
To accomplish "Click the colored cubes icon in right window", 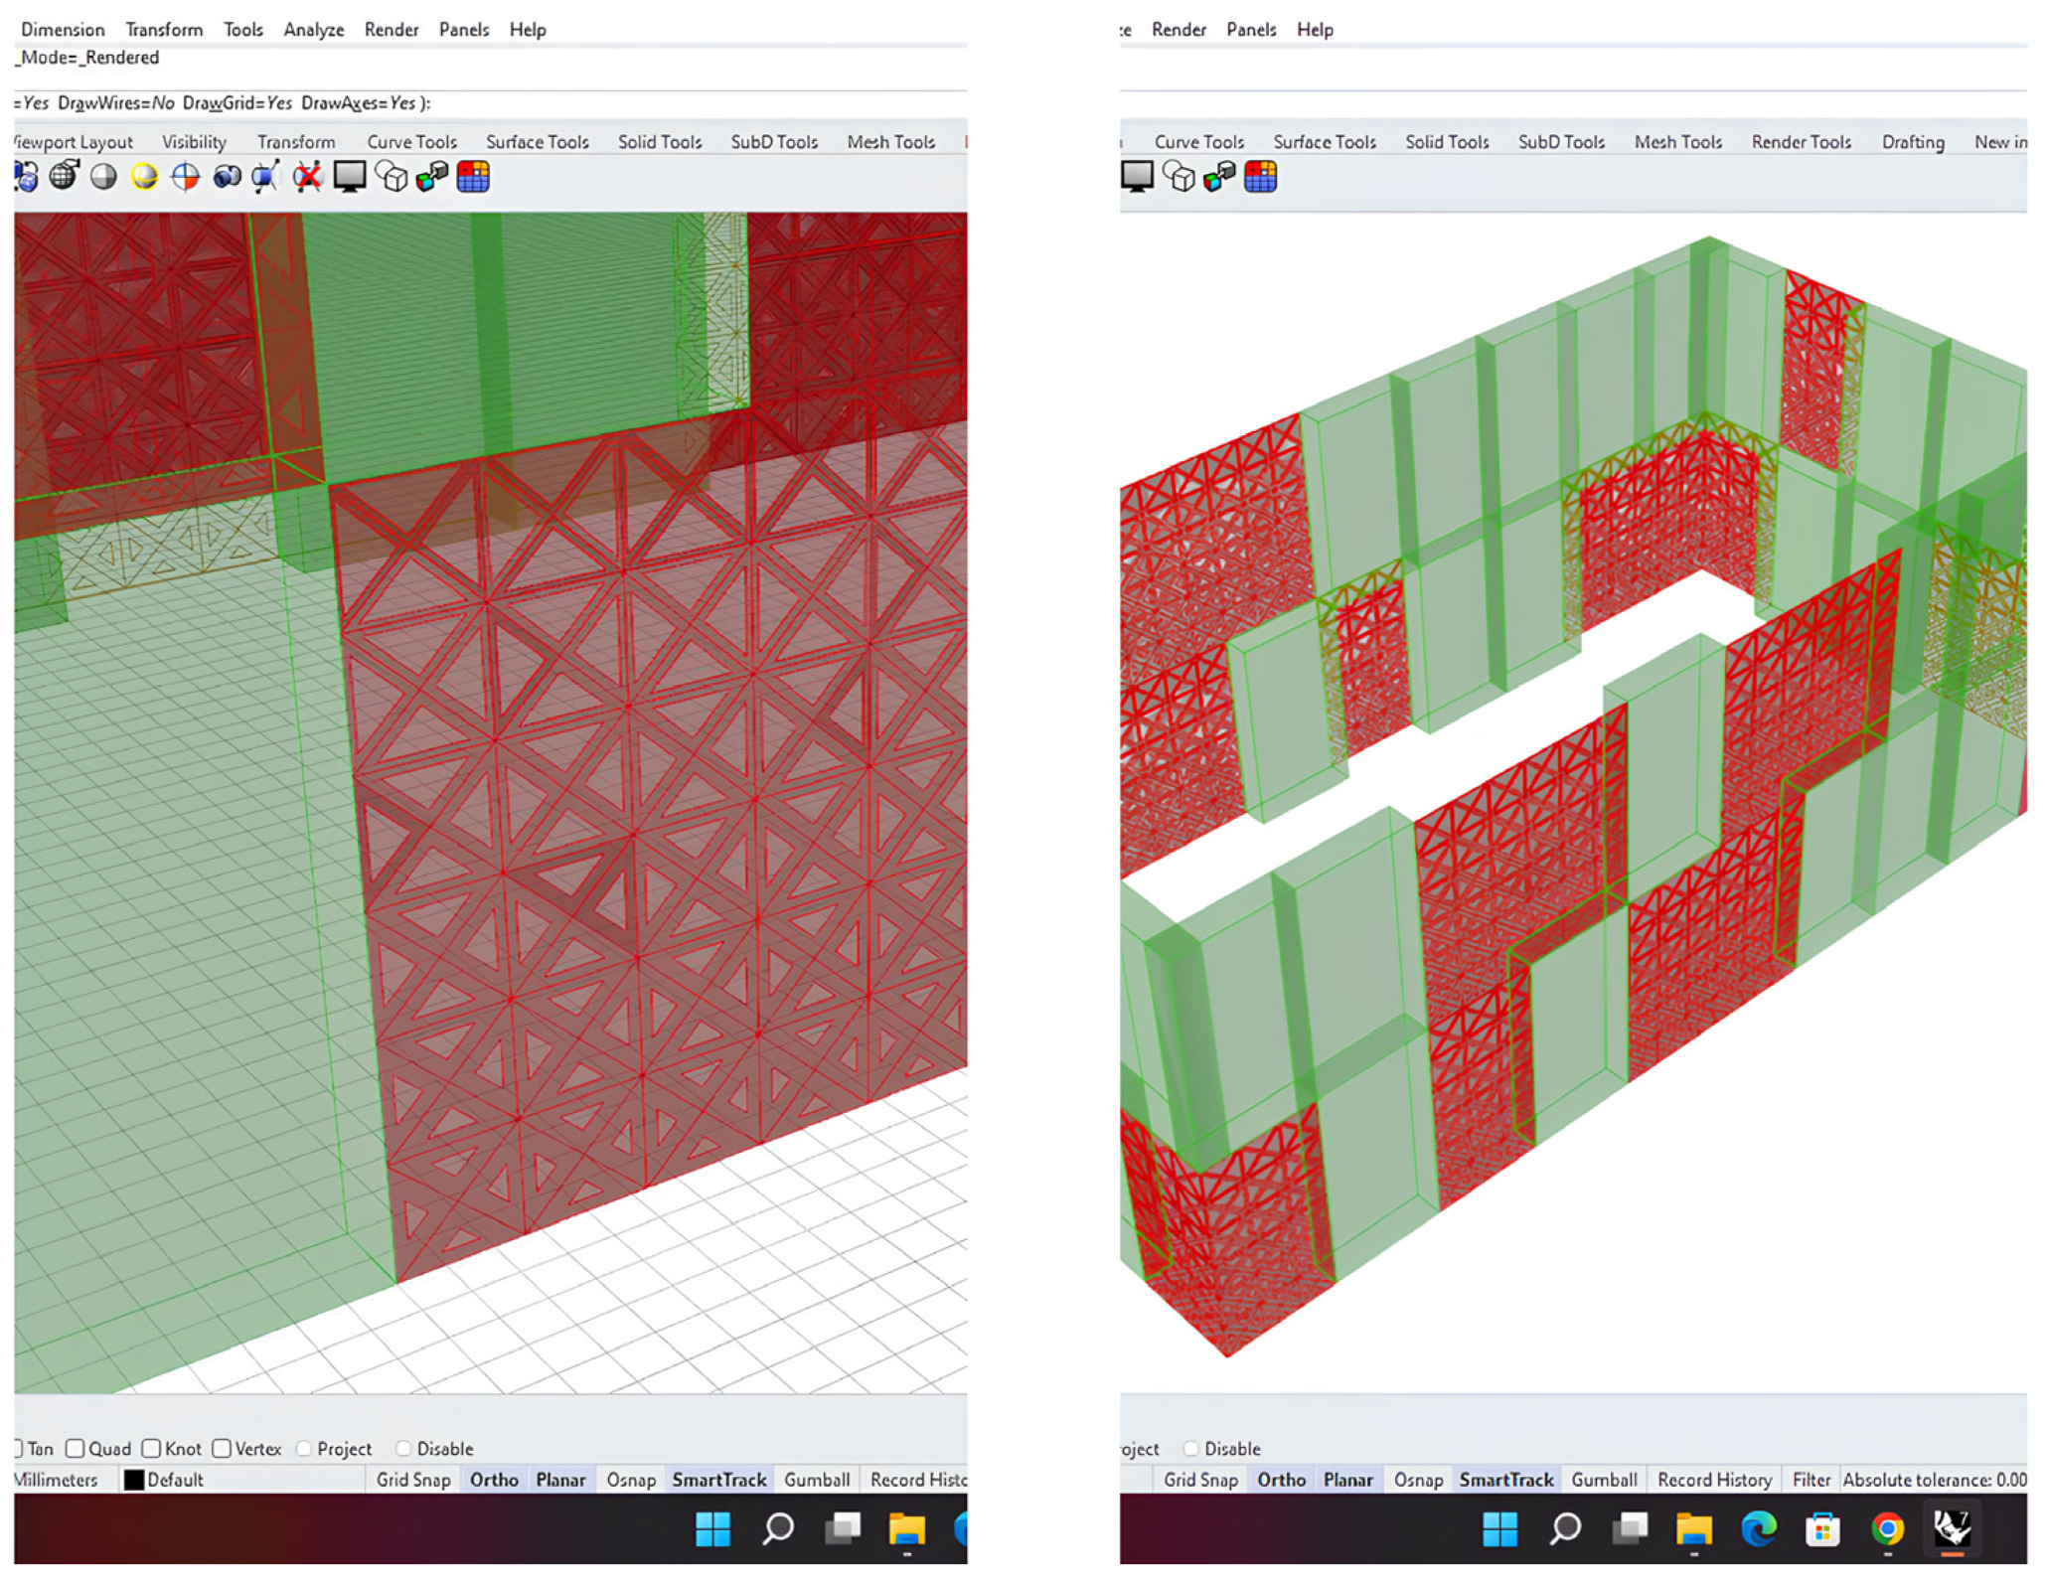I will (1220, 177).
